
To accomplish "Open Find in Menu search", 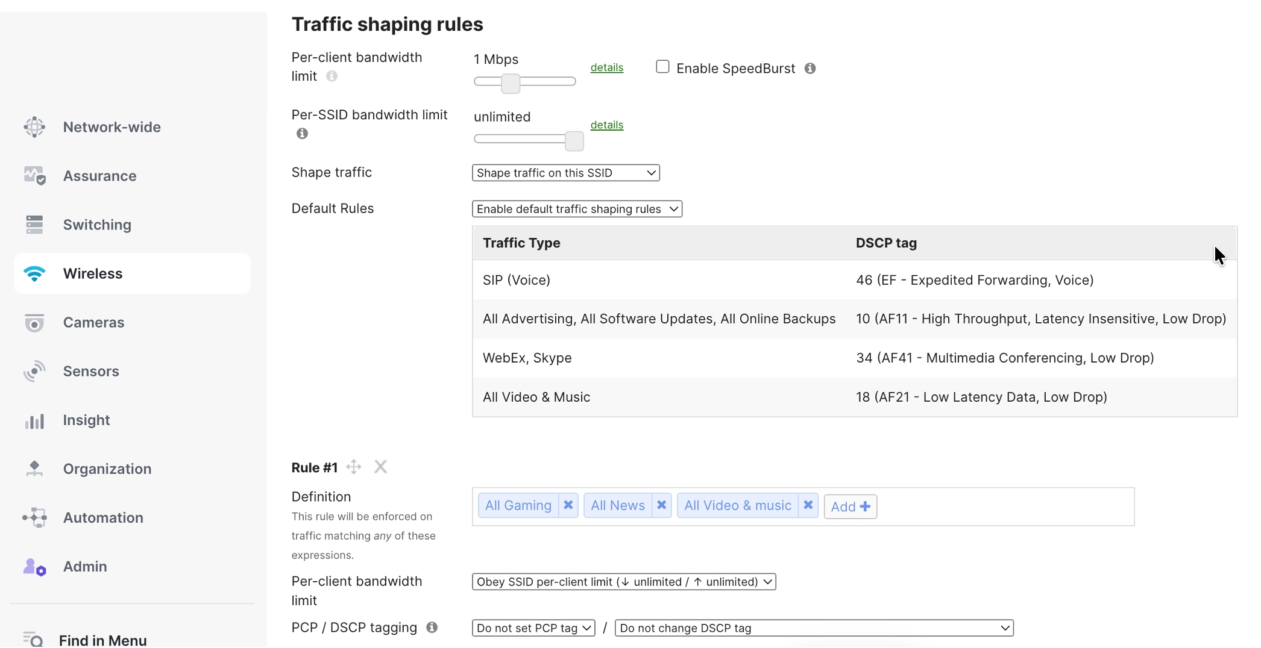I will point(102,640).
